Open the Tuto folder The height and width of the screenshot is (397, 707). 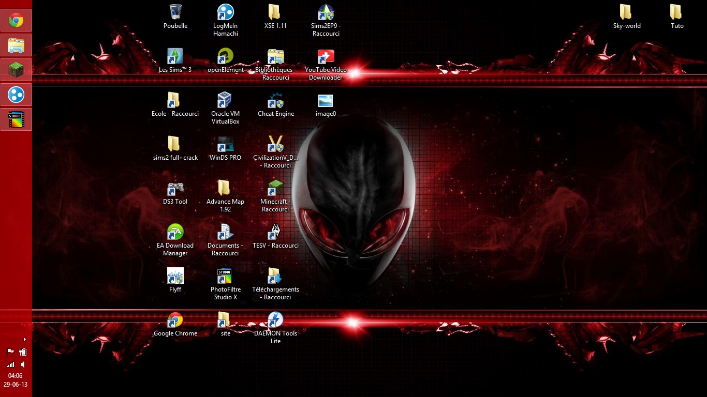point(677,17)
